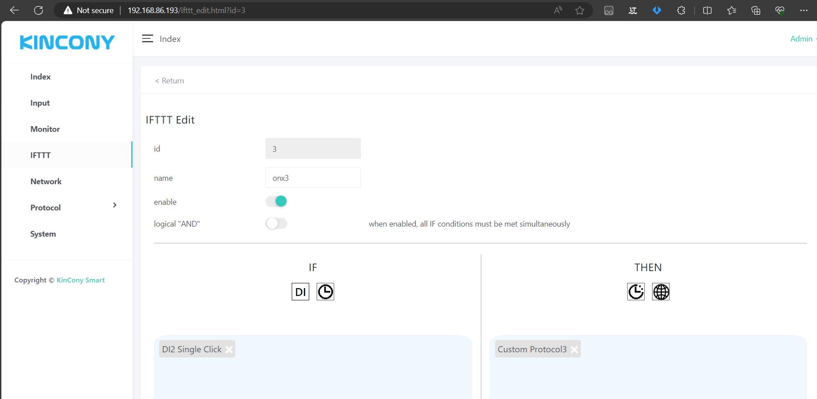Open the KinCony Smart copyright link

tap(80, 280)
